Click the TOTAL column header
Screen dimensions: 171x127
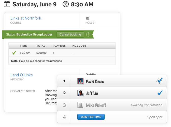click(41, 46)
